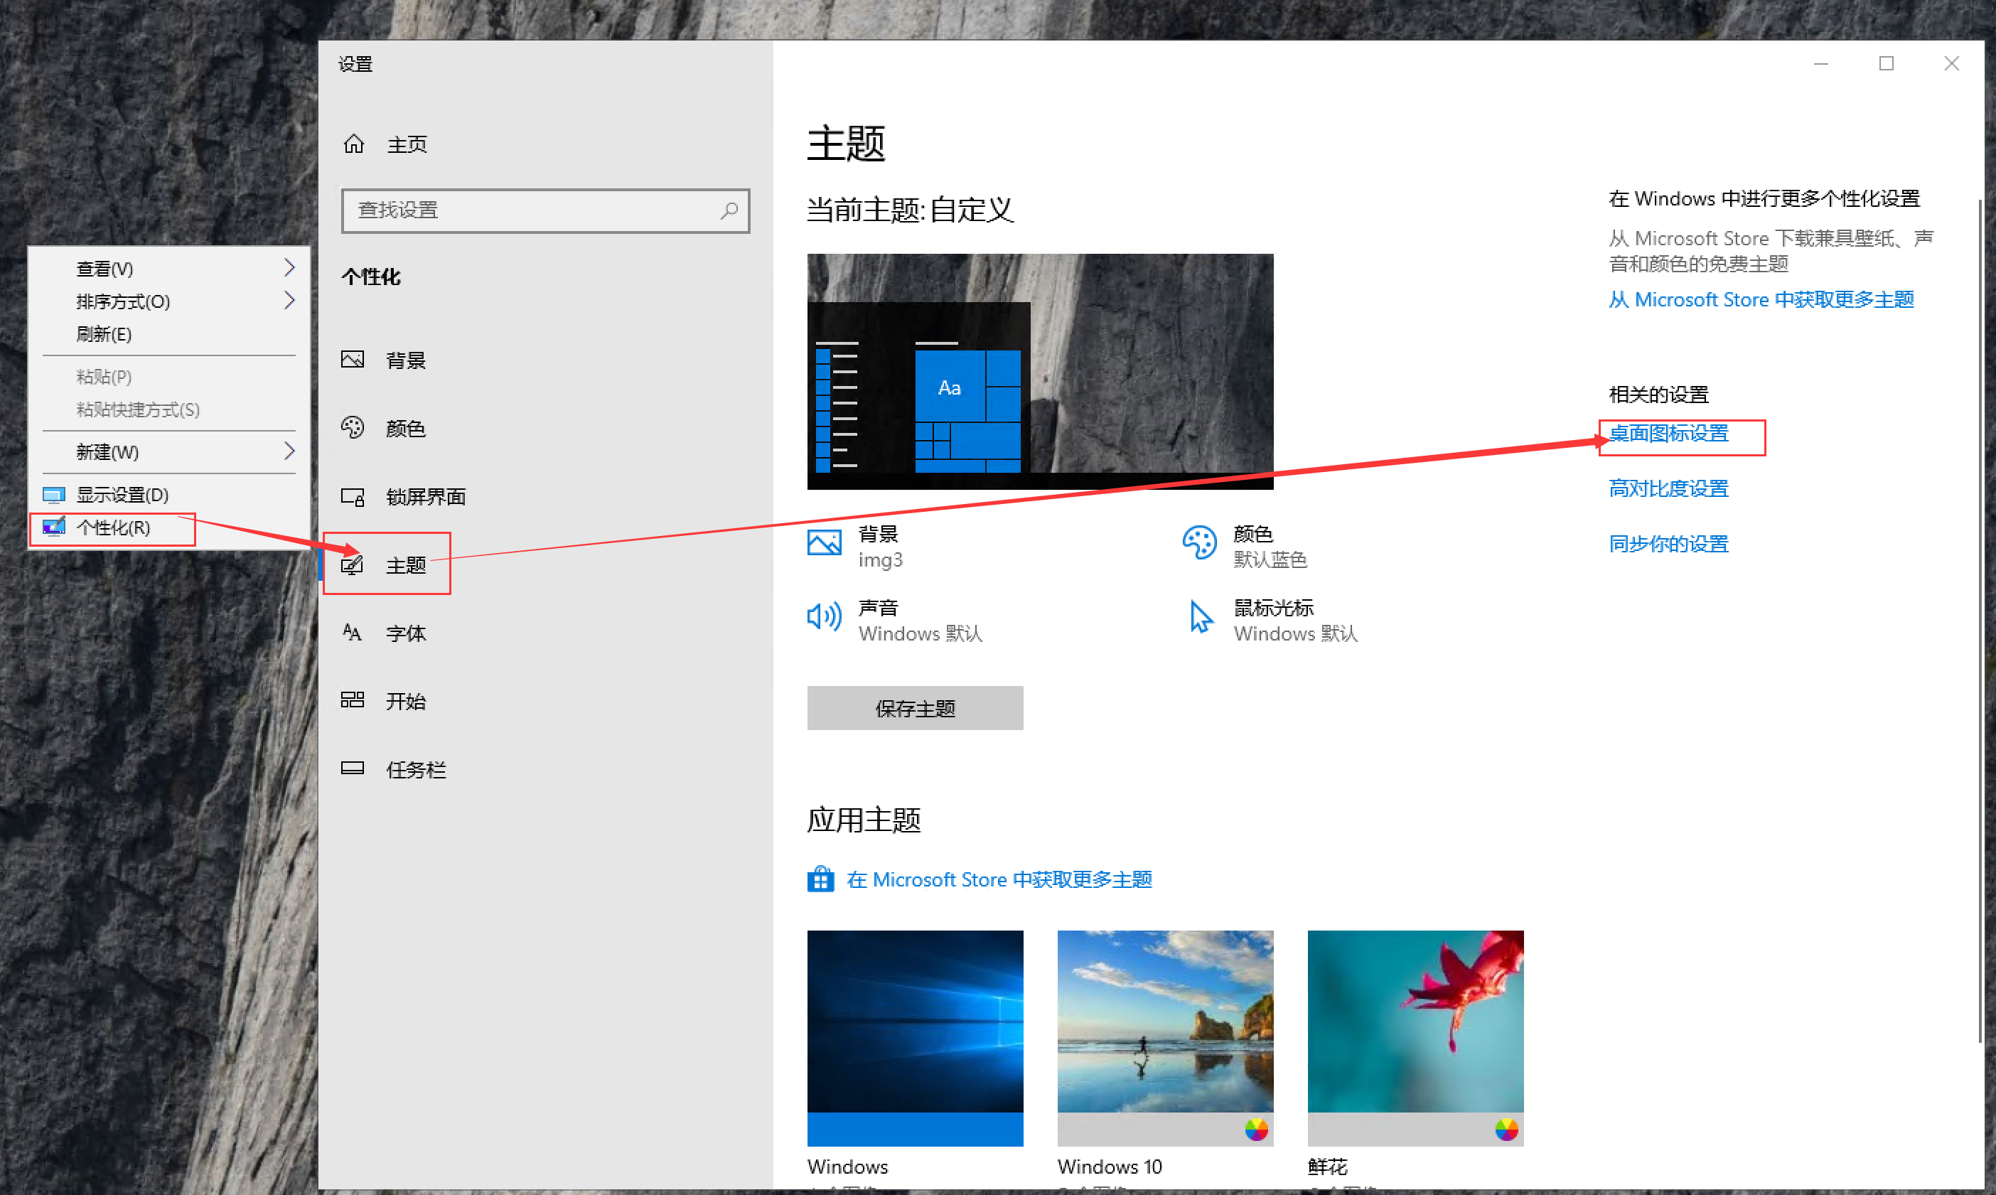Click the 锁屏界面 lock screen icon
This screenshot has width=1996, height=1195.
(x=353, y=496)
